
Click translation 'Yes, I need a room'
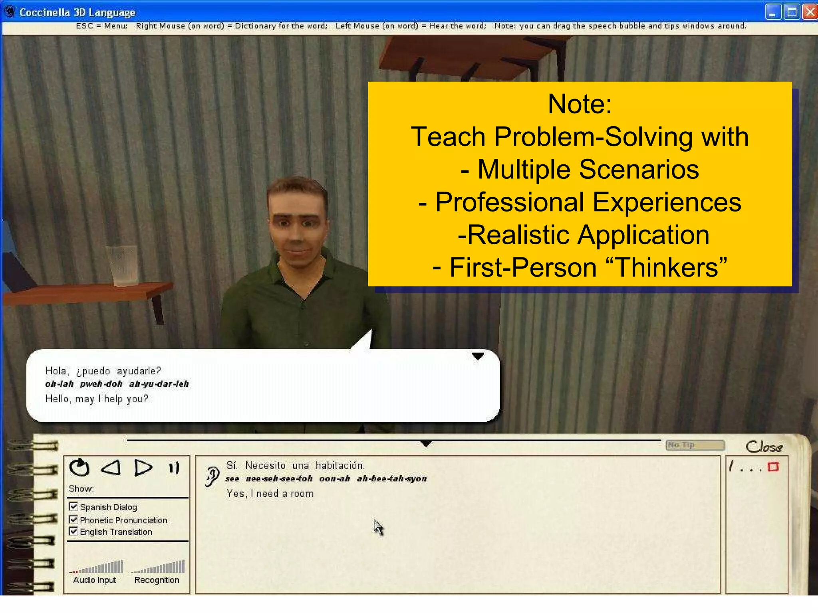click(270, 494)
